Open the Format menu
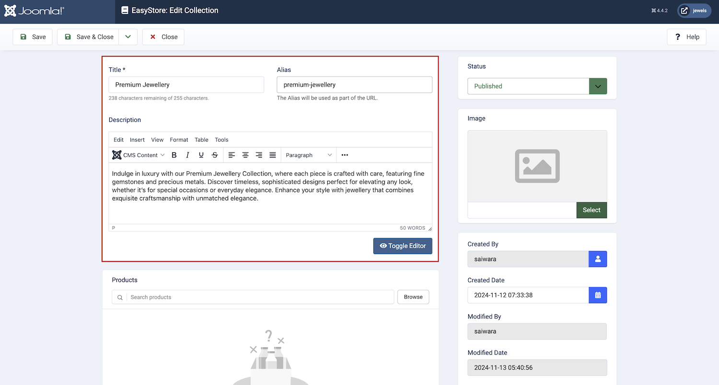This screenshot has width=719, height=385. [179, 140]
